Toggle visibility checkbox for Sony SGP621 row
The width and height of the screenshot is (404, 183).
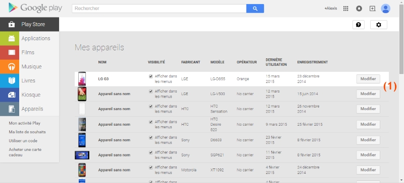point(150,152)
